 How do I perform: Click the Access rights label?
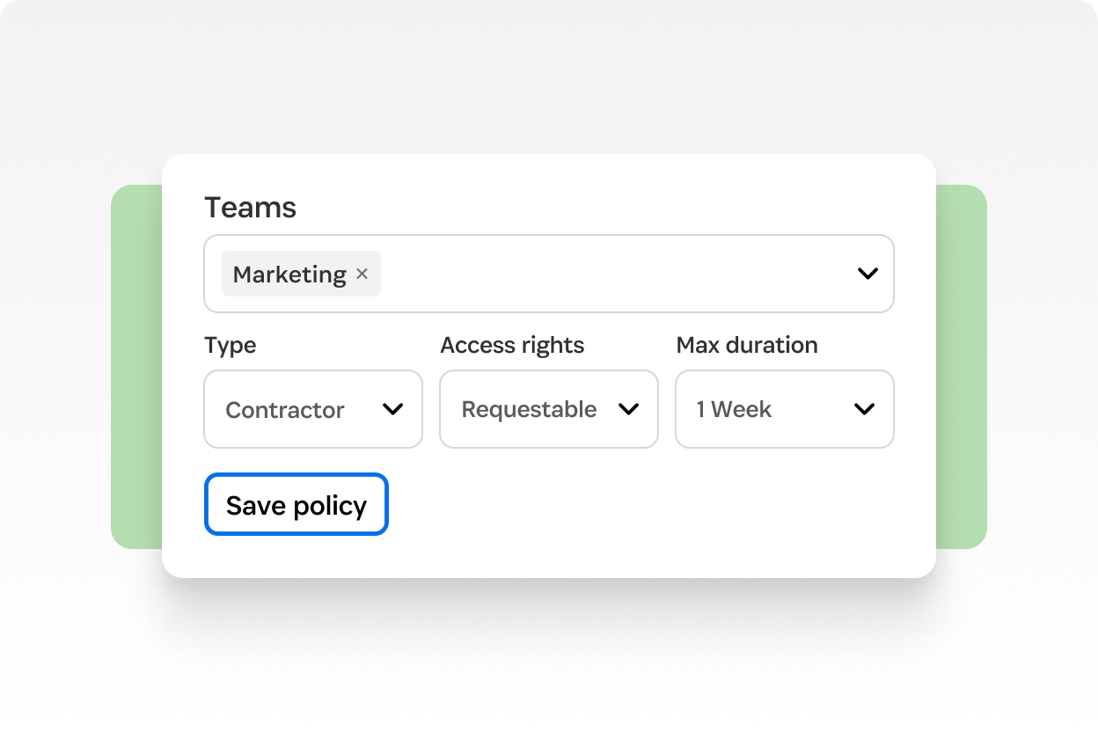[512, 345]
